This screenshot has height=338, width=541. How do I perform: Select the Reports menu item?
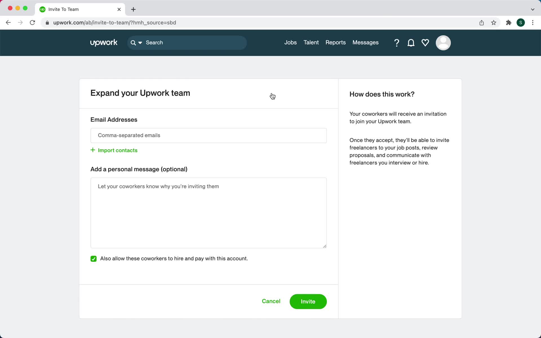335,43
